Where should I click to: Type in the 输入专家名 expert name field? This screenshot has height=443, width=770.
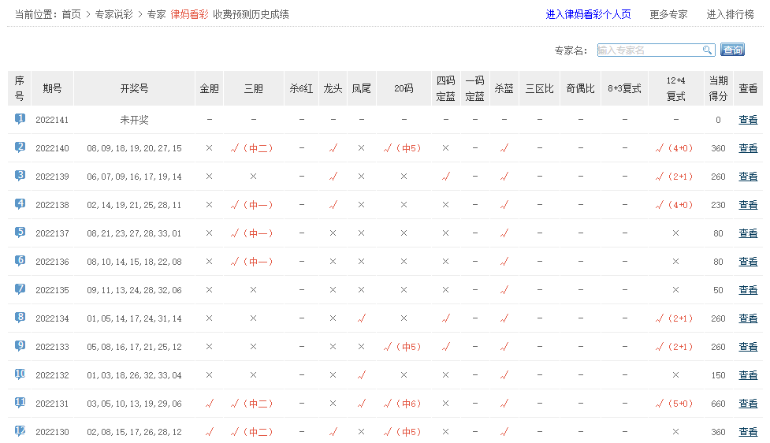pos(649,50)
